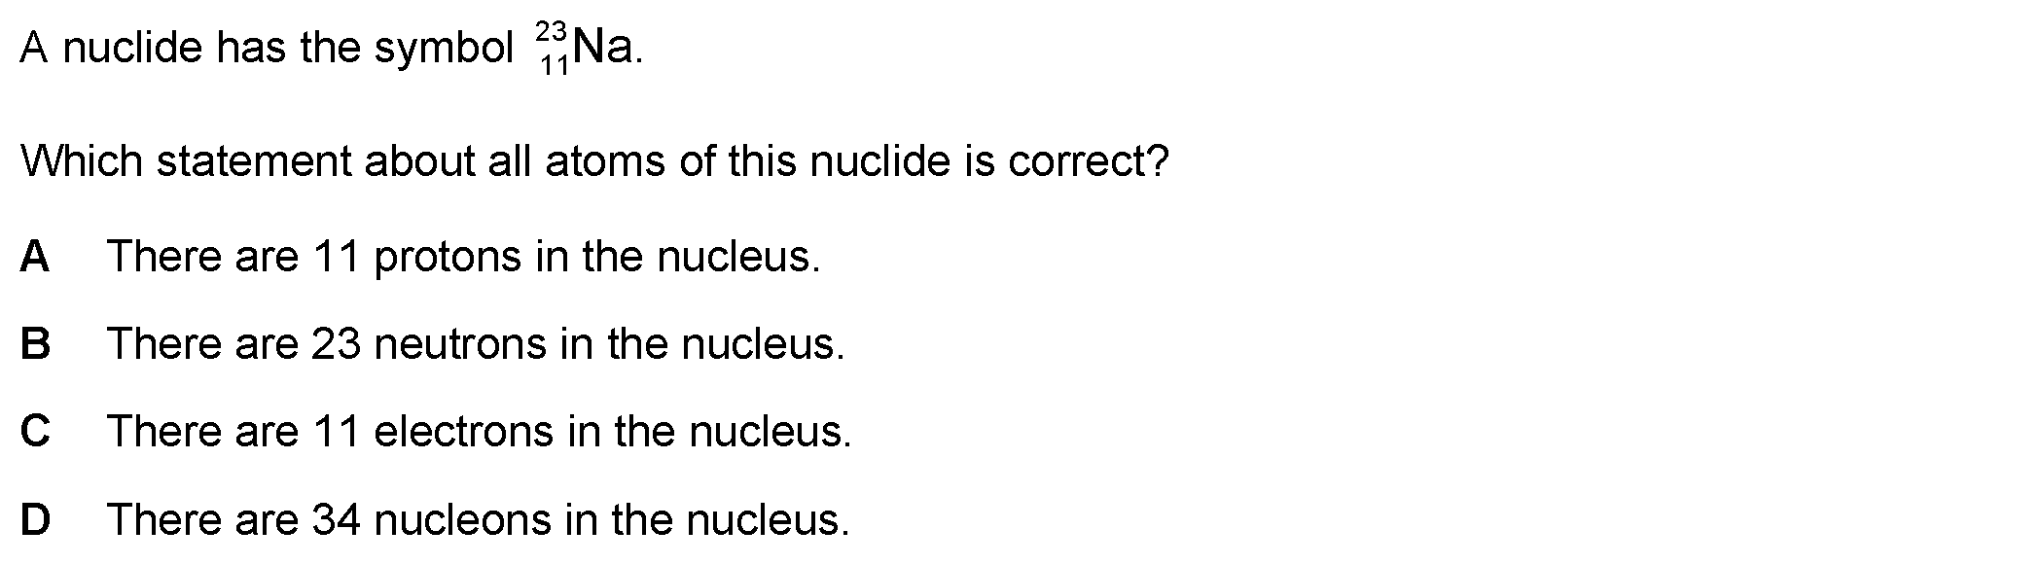Screen dimensions: 2044x565
Task: Click the number 23 in option B
Action: pyautogui.click(x=336, y=344)
